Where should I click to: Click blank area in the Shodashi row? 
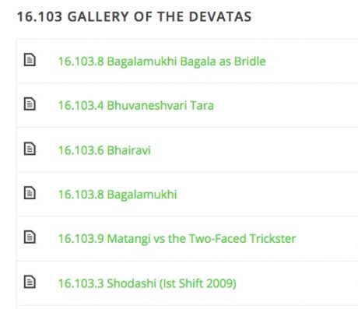(297, 283)
